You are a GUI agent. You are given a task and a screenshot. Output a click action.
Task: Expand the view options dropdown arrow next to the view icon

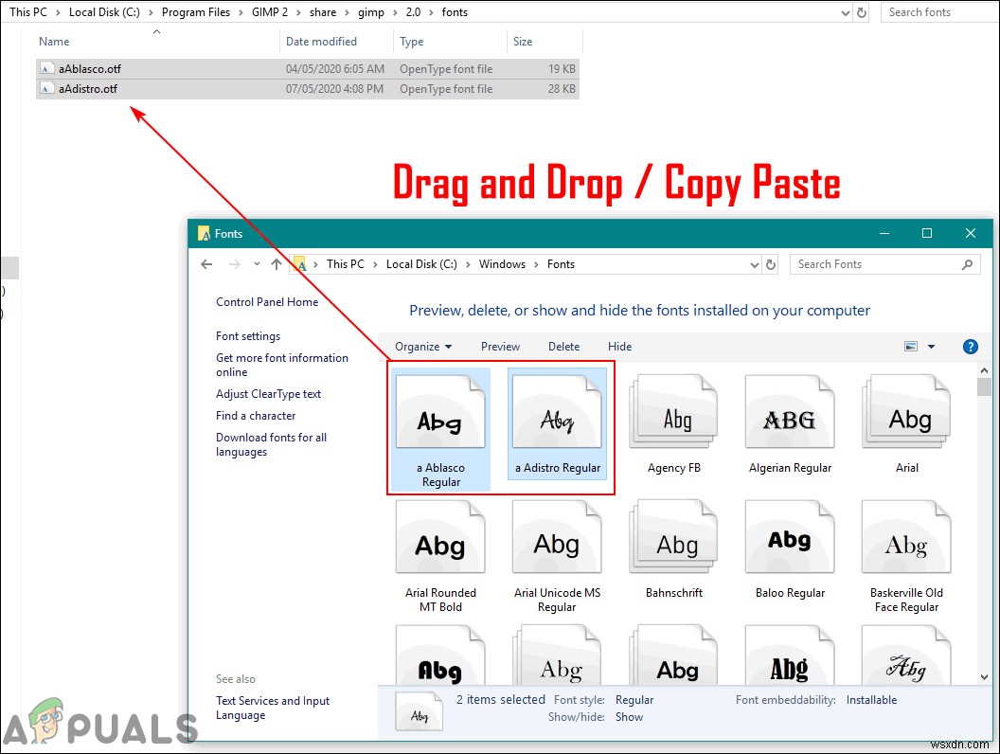929,346
